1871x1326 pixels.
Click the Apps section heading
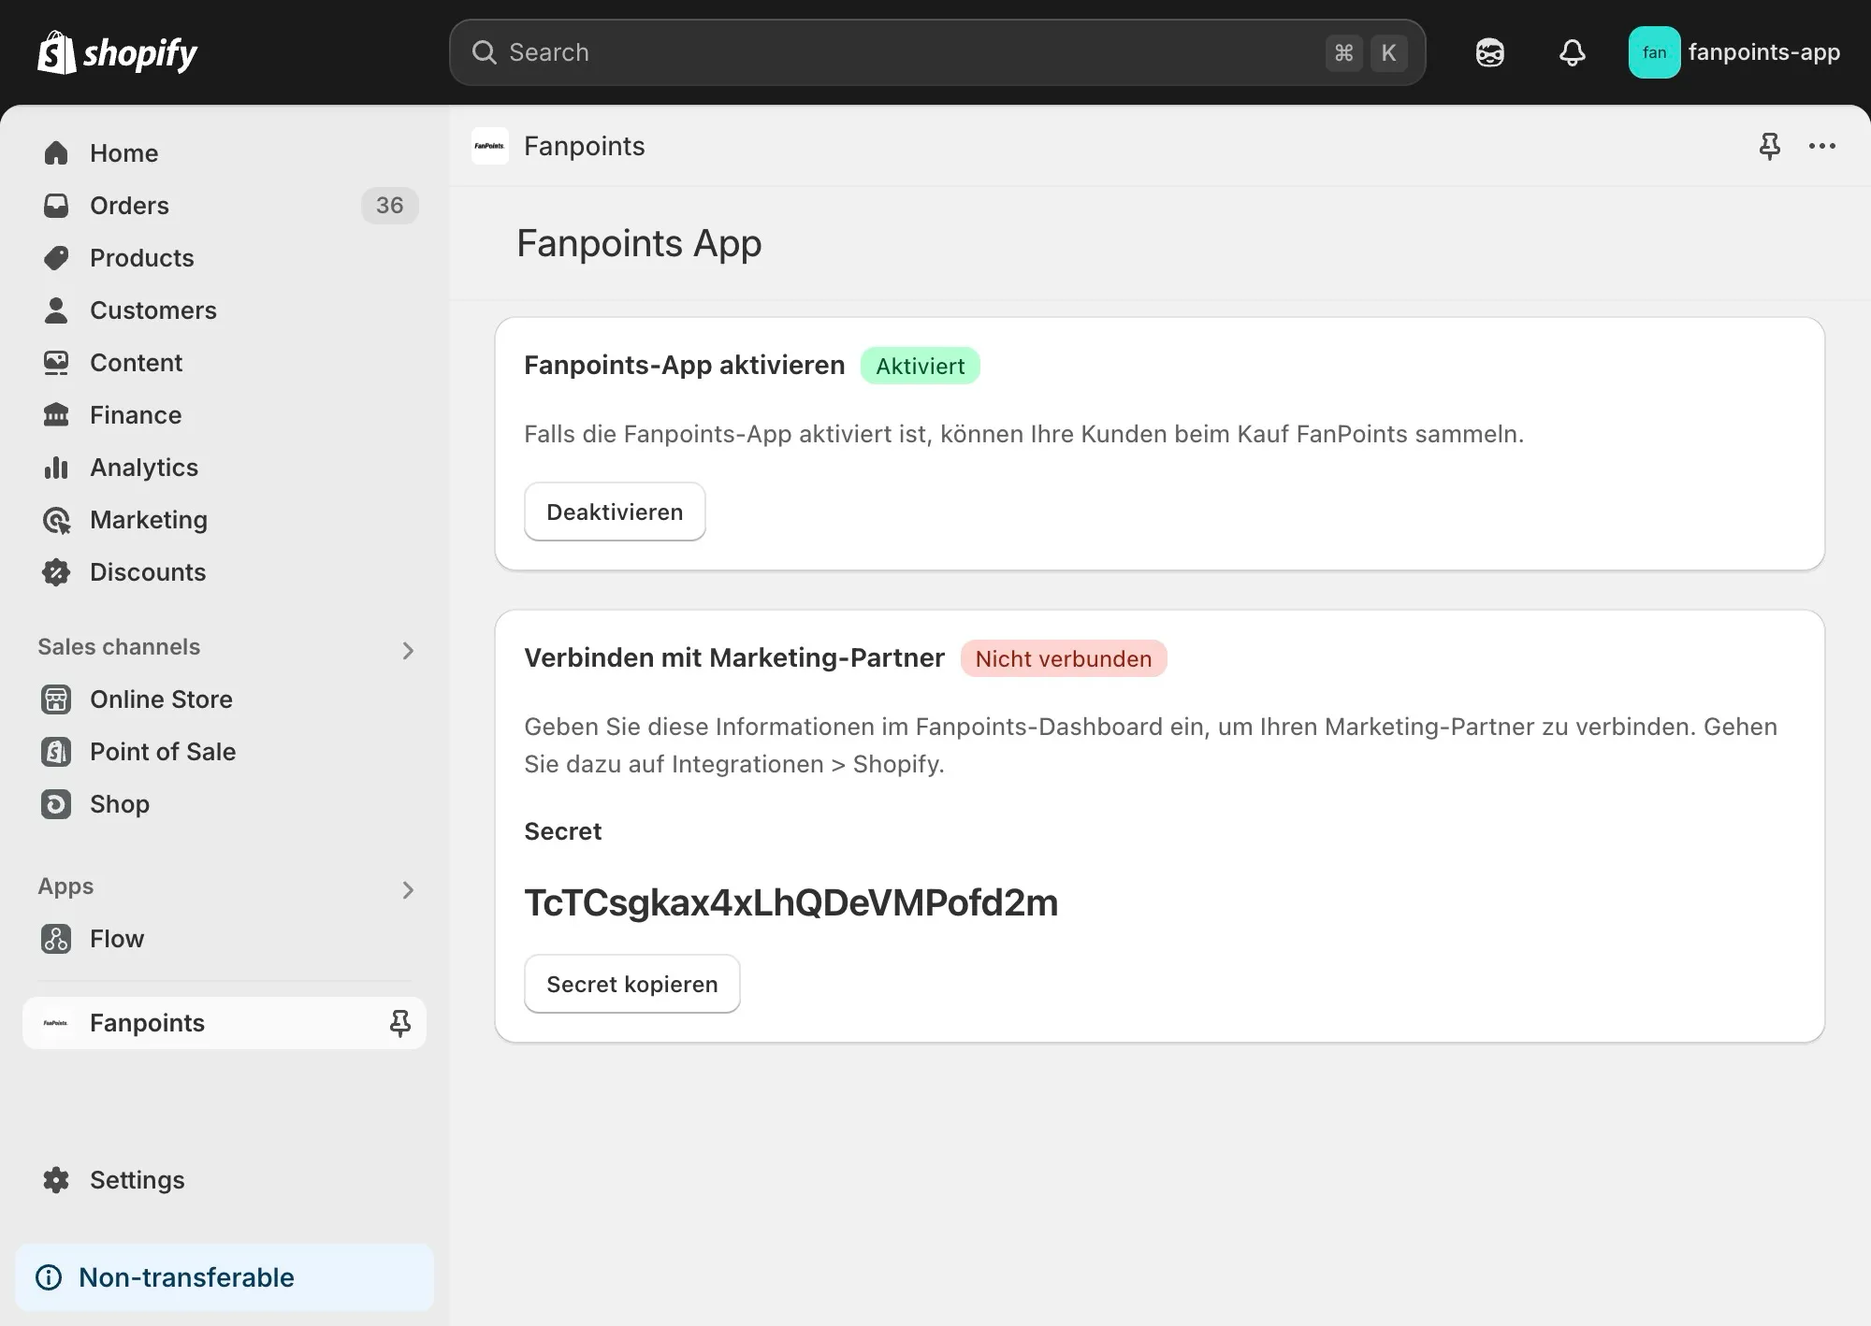coord(65,886)
